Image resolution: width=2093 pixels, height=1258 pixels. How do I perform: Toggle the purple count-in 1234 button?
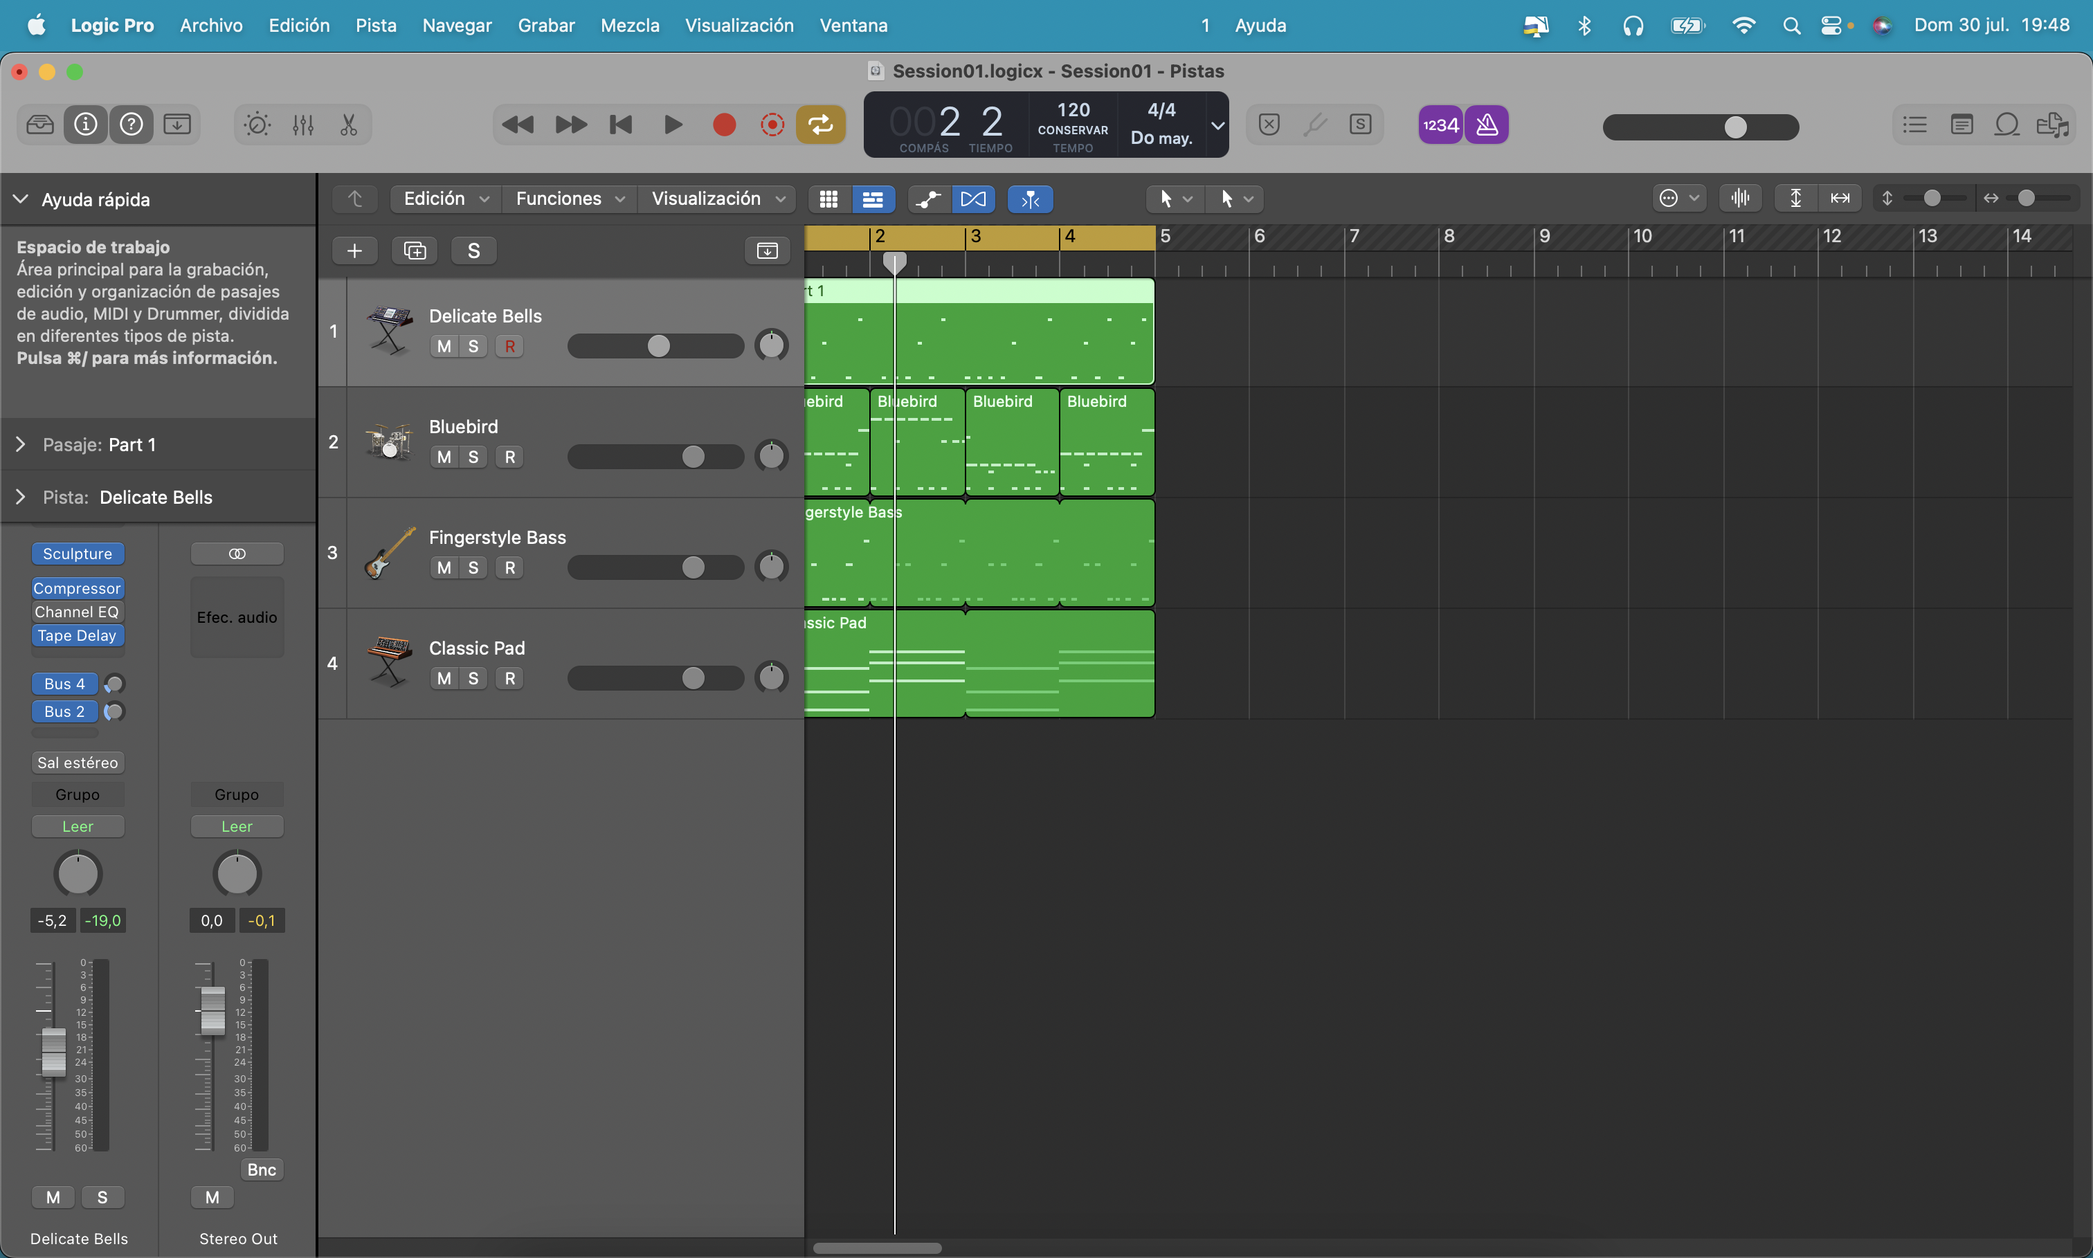pos(1440,125)
